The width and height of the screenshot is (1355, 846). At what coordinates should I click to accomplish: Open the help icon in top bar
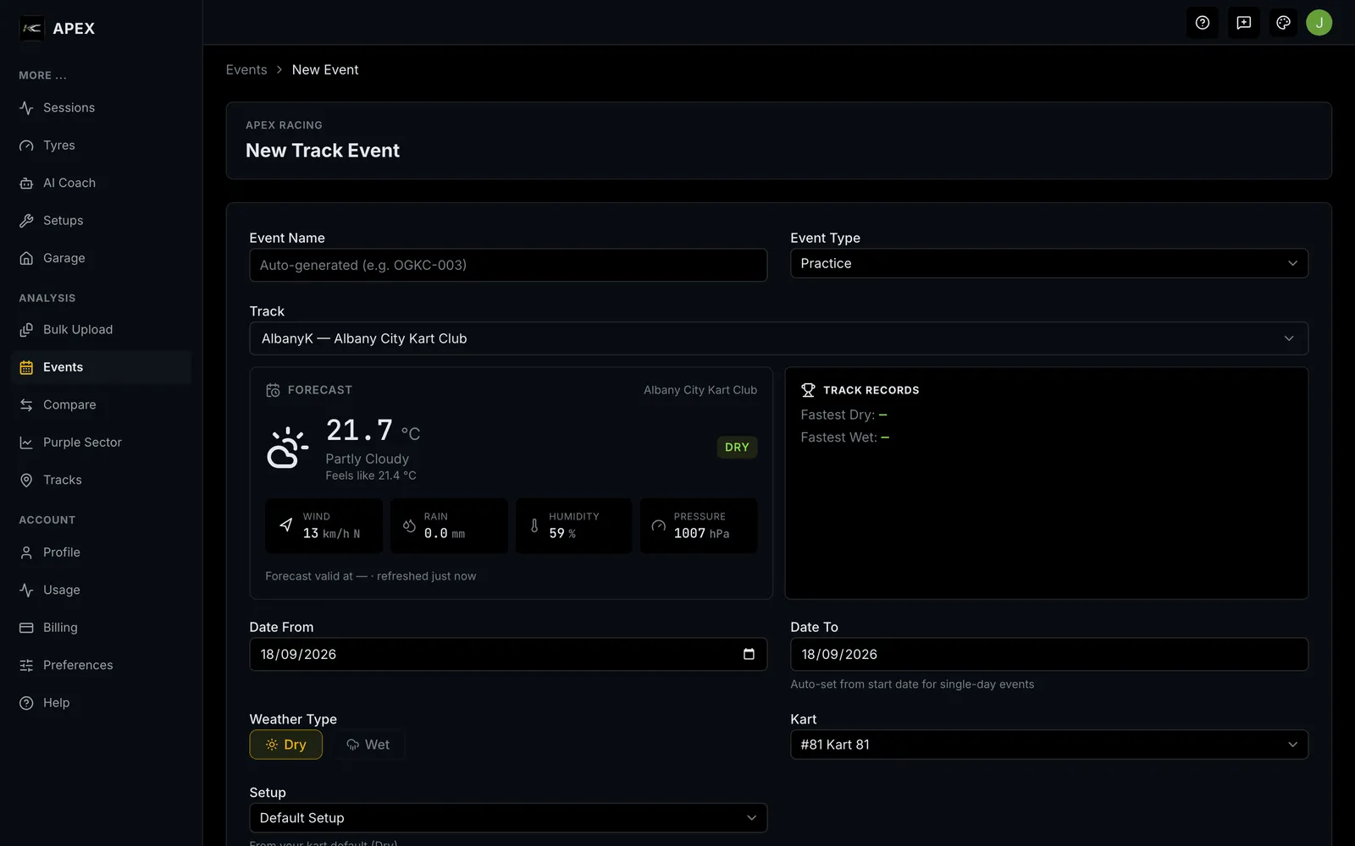click(1203, 23)
